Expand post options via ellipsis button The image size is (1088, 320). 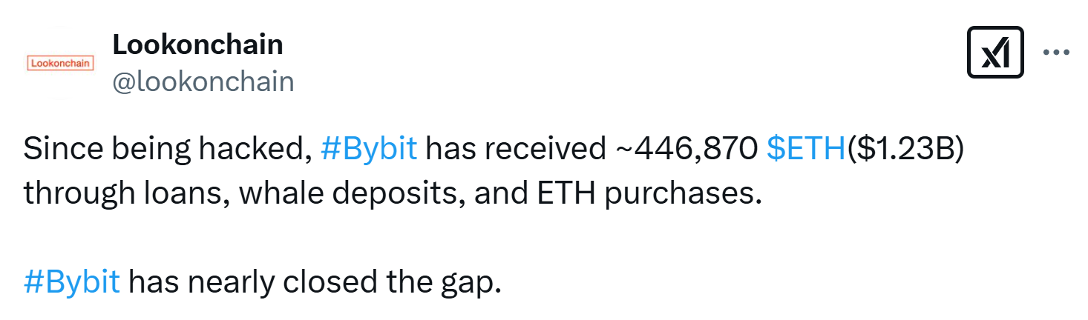pos(1056,52)
